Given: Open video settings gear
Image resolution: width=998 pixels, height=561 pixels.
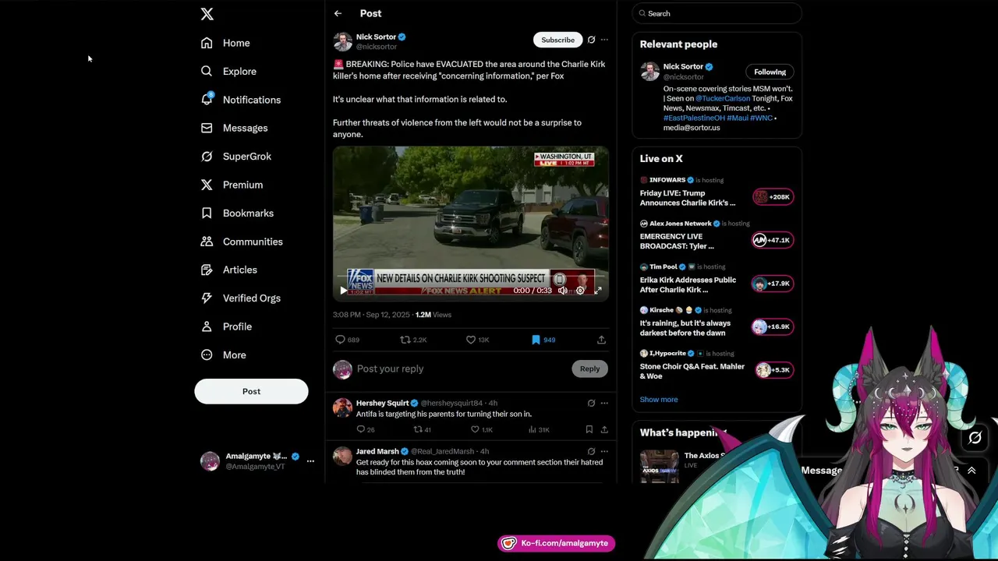Looking at the screenshot, I should (580, 291).
